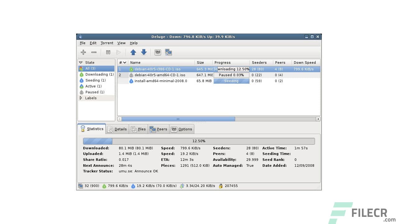Viewport: 398px width, 224px height.
Task: Click the 12.50% progress bar in Statistics
Action: coord(199,141)
